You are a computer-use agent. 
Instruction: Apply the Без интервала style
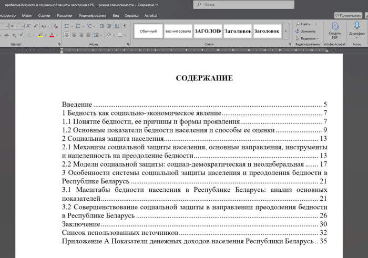[x=178, y=31]
